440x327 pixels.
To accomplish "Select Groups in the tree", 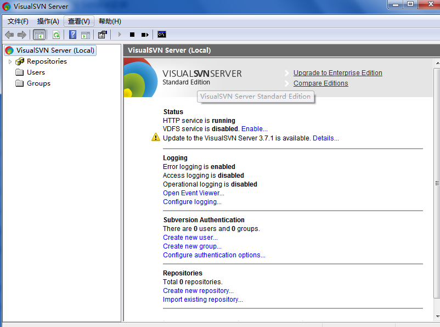I will 39,83.
